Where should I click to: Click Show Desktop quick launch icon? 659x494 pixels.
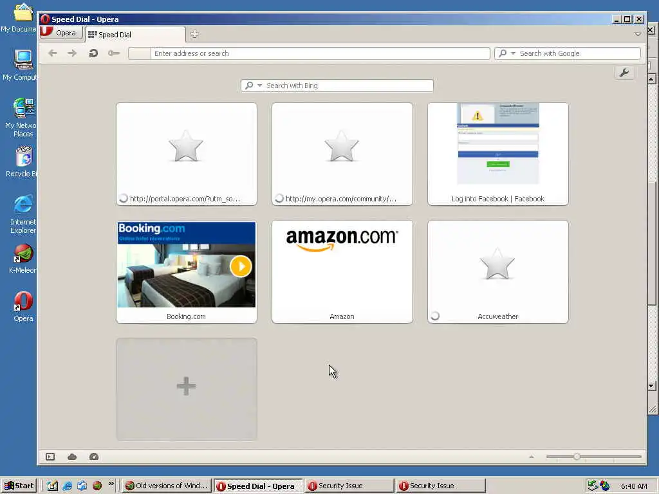click(x=52, y=486)
